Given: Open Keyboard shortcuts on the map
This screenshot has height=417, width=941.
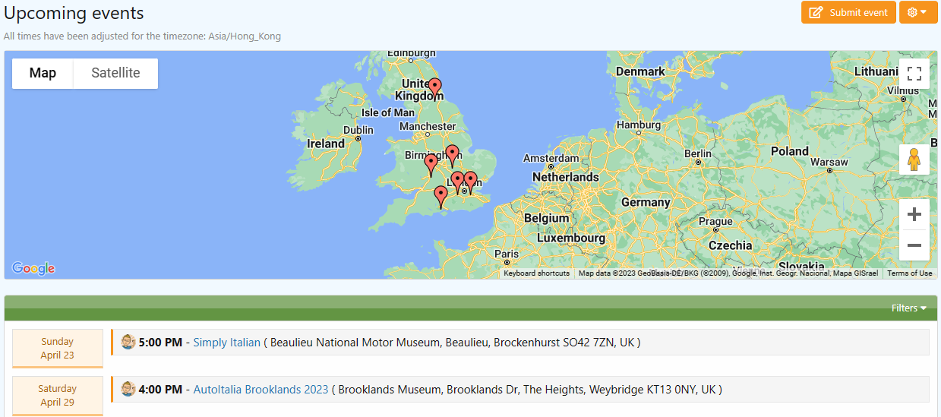Looking at the screenshot, I should point(536,273).
